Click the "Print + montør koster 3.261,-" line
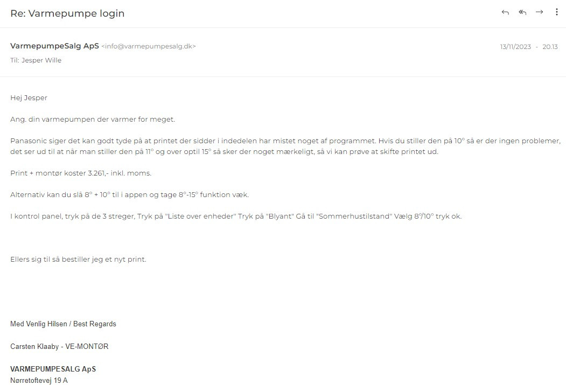 (x=81, y=173)
